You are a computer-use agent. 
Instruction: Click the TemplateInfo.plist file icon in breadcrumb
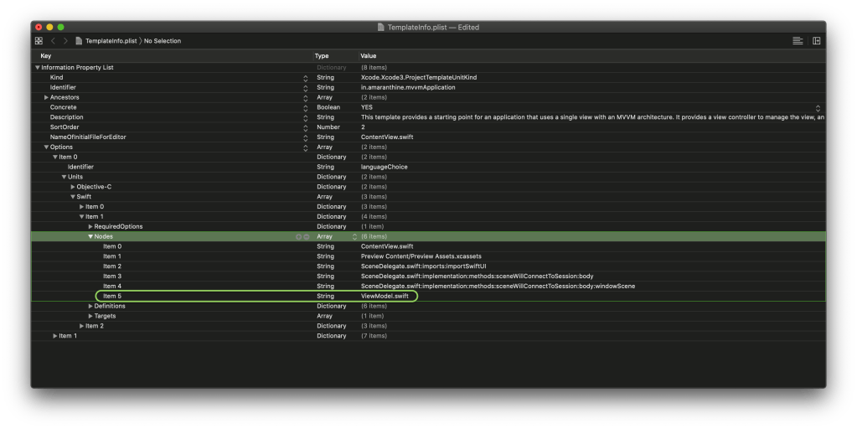click(79, 40)
